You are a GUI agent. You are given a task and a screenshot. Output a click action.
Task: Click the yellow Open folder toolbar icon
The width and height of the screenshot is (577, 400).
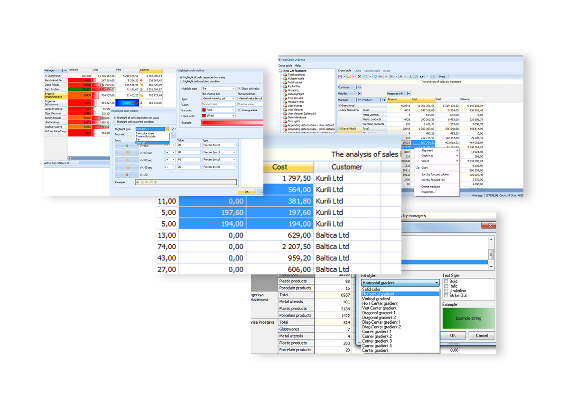348,76
